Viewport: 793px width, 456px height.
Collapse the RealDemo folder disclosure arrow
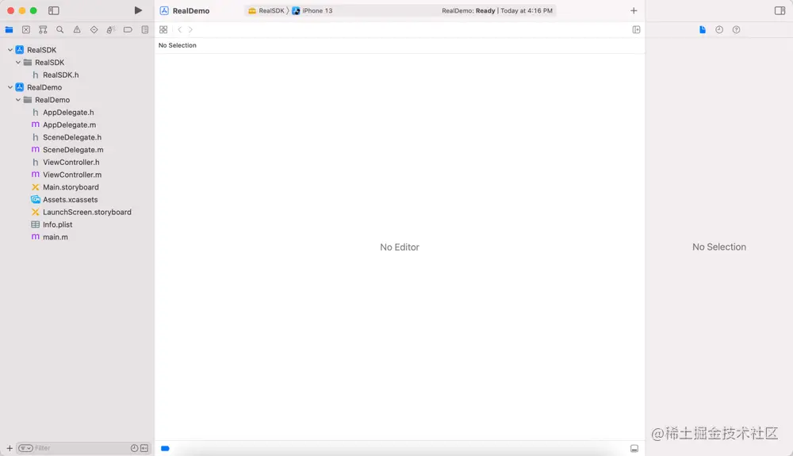tap(18, 100)
